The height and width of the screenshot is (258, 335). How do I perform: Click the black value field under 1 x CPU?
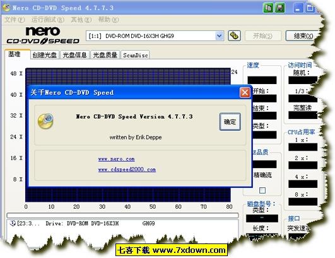click(303, 147)
